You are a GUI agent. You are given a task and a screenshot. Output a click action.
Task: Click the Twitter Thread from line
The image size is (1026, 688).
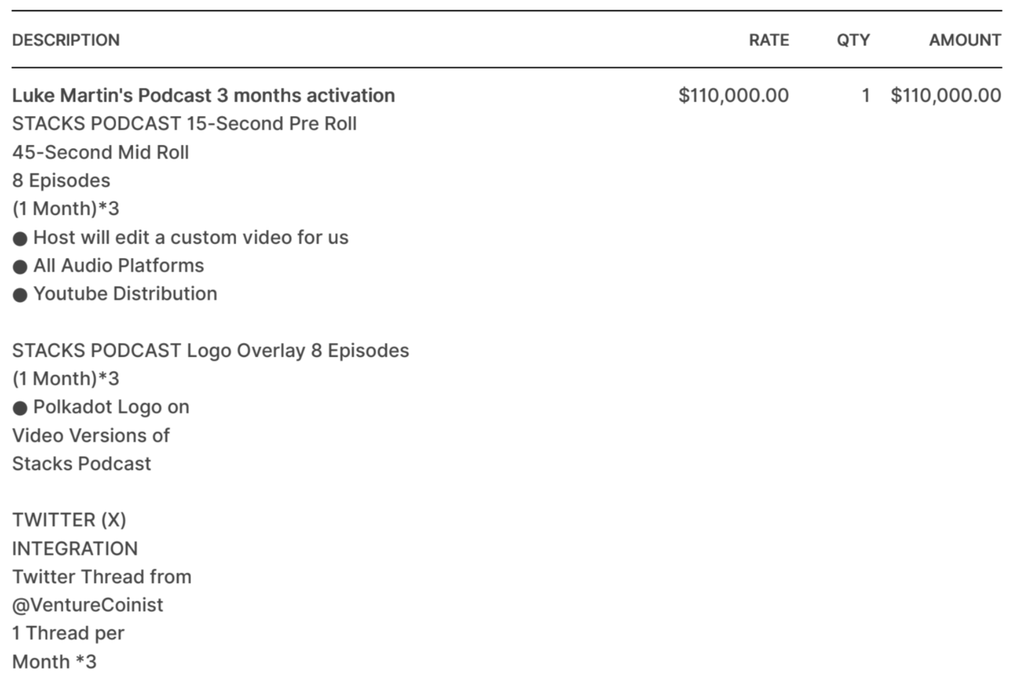102,577
